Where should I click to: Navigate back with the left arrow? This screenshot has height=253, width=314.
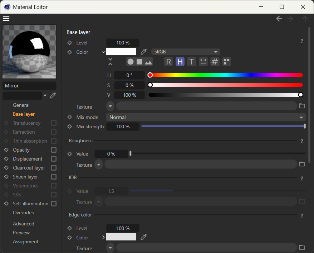tap(279, 19)
